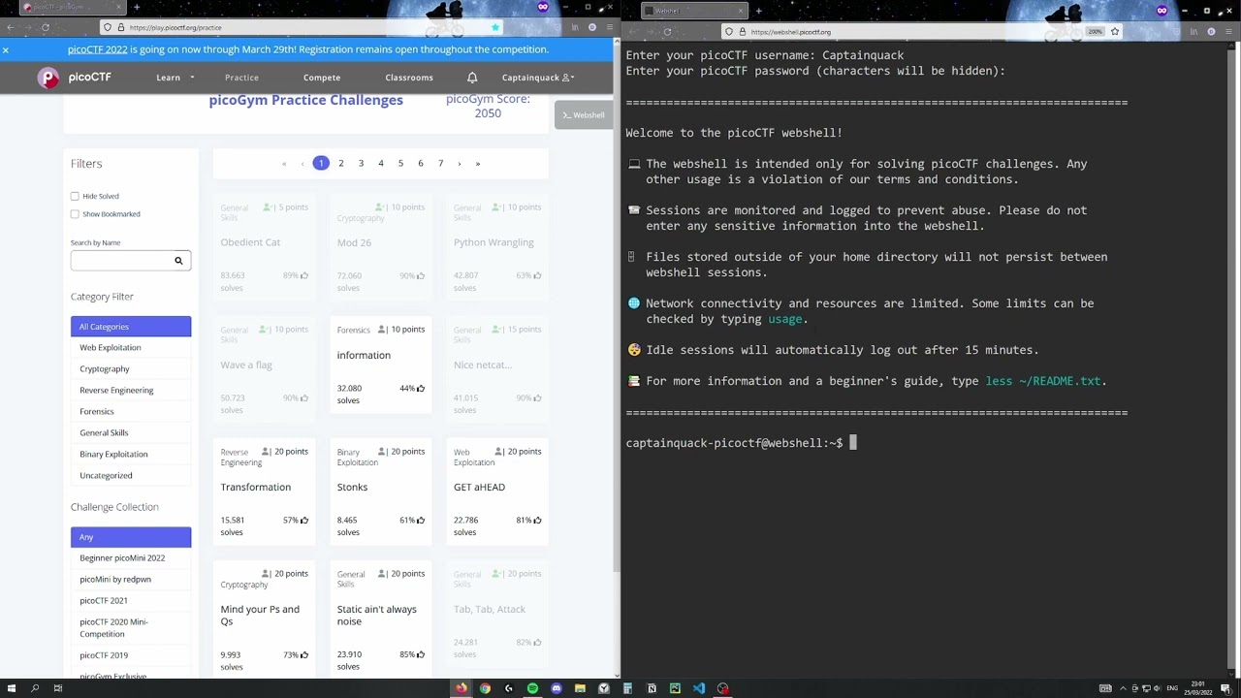Dismiss the picoCTF 2022 banner with X
The image size is (1241, 698).
click(x=6, y=49)
